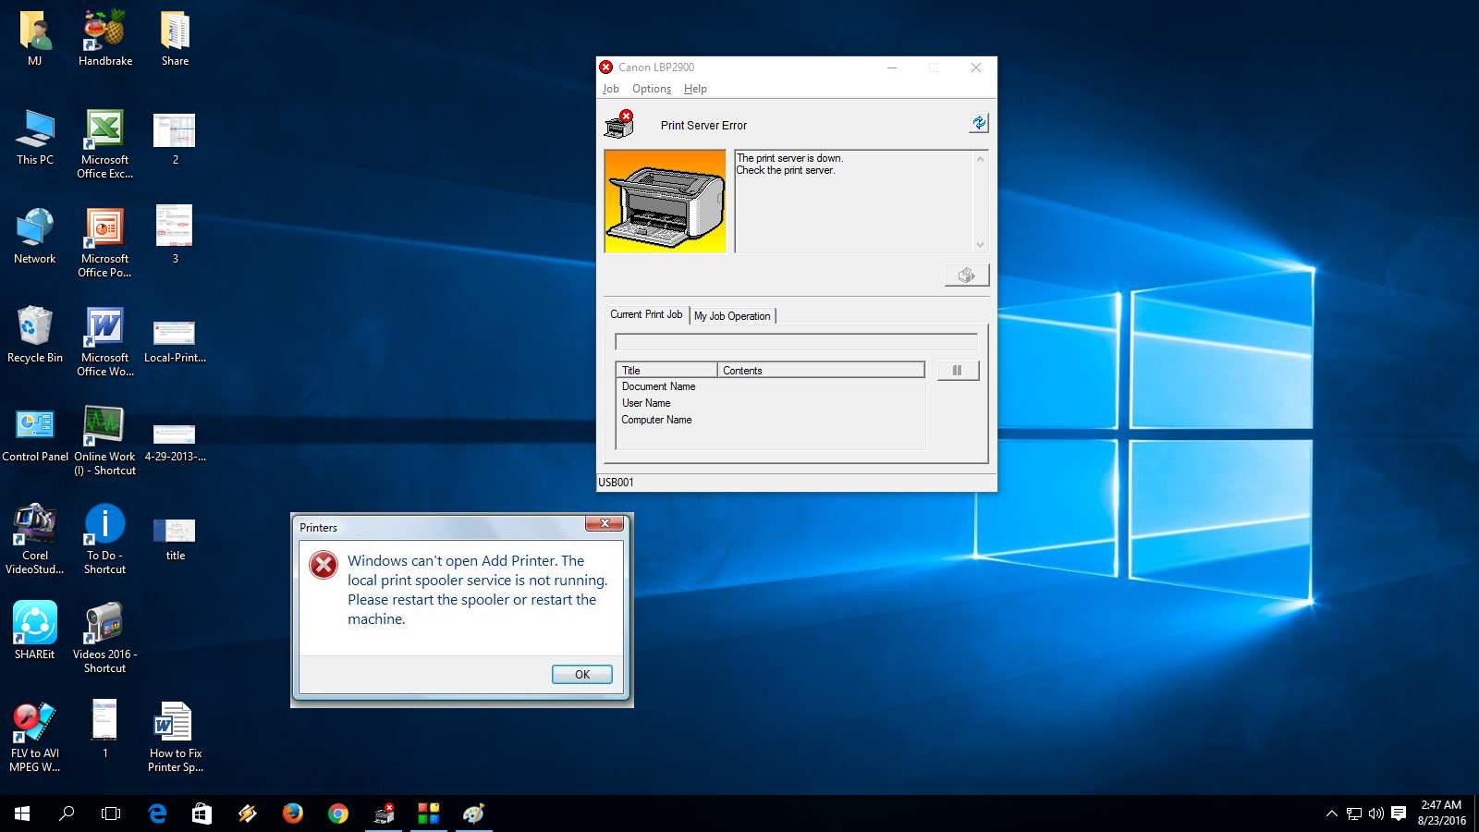Open the Help menu
This screenshot has height=832, width=1479.
[695, 89]
